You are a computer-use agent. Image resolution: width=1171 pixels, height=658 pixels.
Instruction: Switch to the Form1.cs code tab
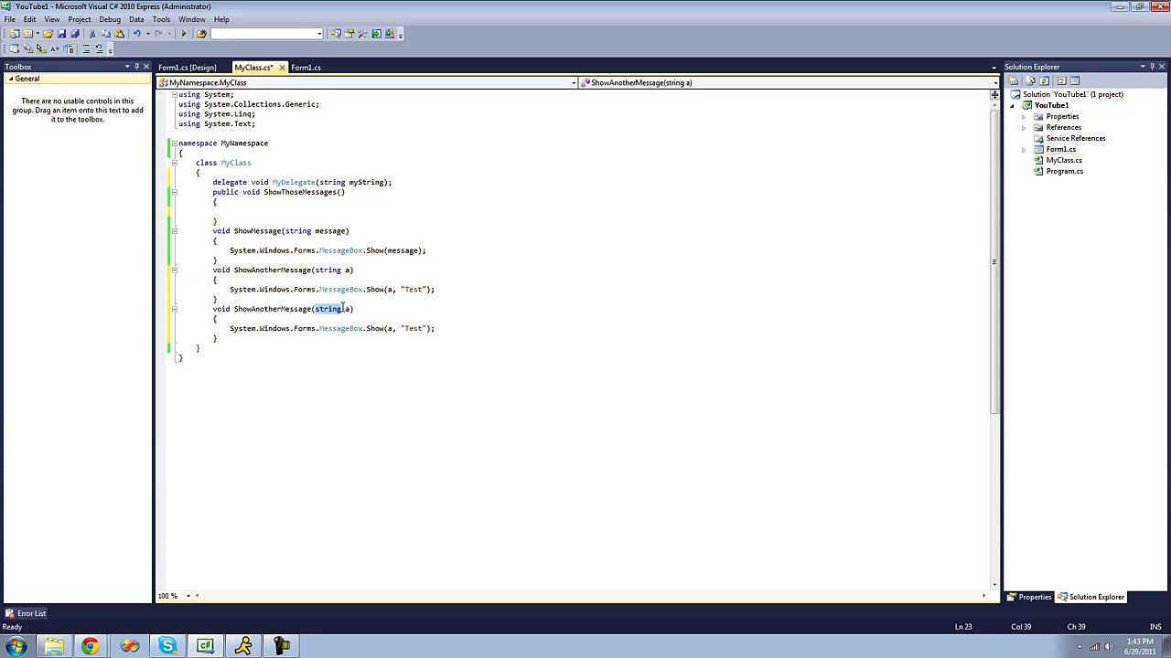click(306, 68)
